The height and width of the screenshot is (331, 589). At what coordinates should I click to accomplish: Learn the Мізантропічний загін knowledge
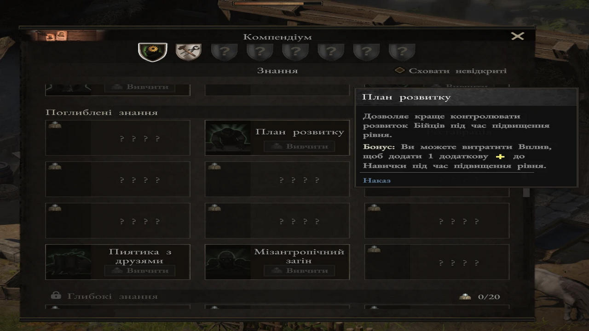coord(299,270)
